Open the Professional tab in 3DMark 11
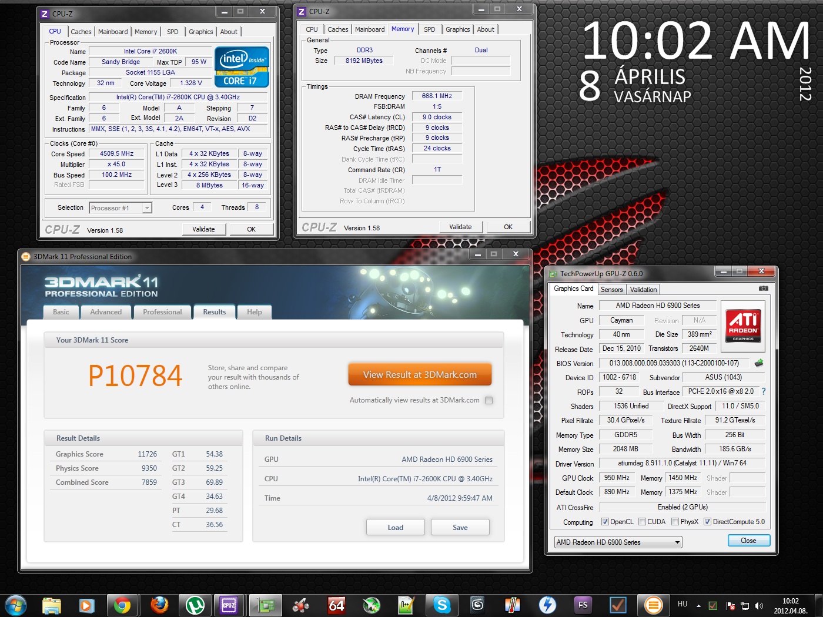The image size is (823, 617). click(162, 312)
